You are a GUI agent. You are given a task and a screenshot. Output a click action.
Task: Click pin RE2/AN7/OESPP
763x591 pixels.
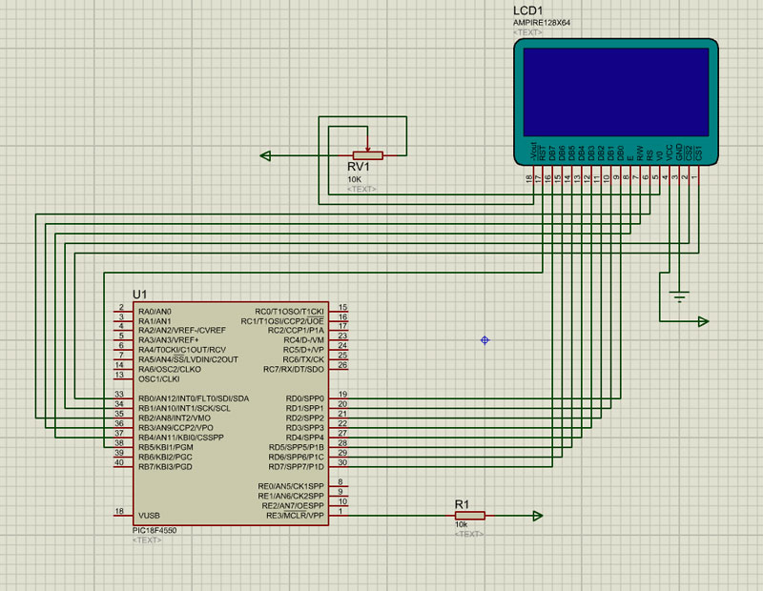coord(293,506)
